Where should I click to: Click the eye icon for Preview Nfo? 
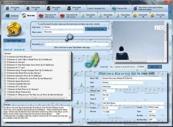click(114, 8)
